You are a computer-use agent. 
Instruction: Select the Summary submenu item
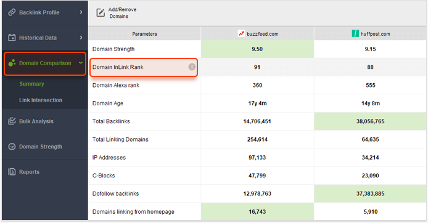[31, 84]
